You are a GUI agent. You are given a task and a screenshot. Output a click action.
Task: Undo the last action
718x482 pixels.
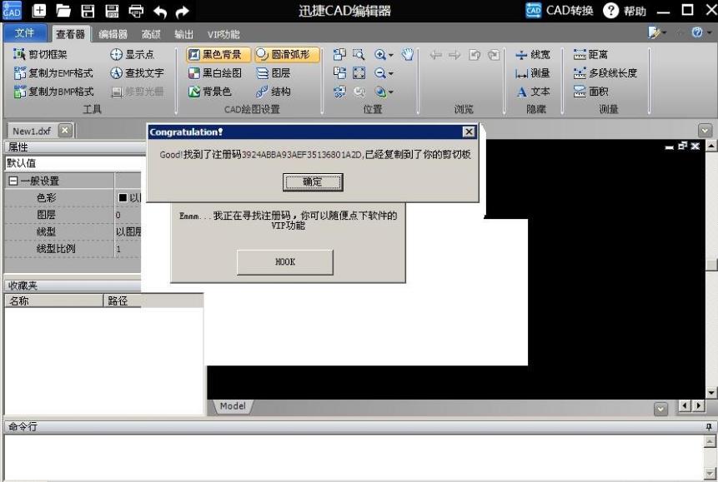[x=160, y=12]
